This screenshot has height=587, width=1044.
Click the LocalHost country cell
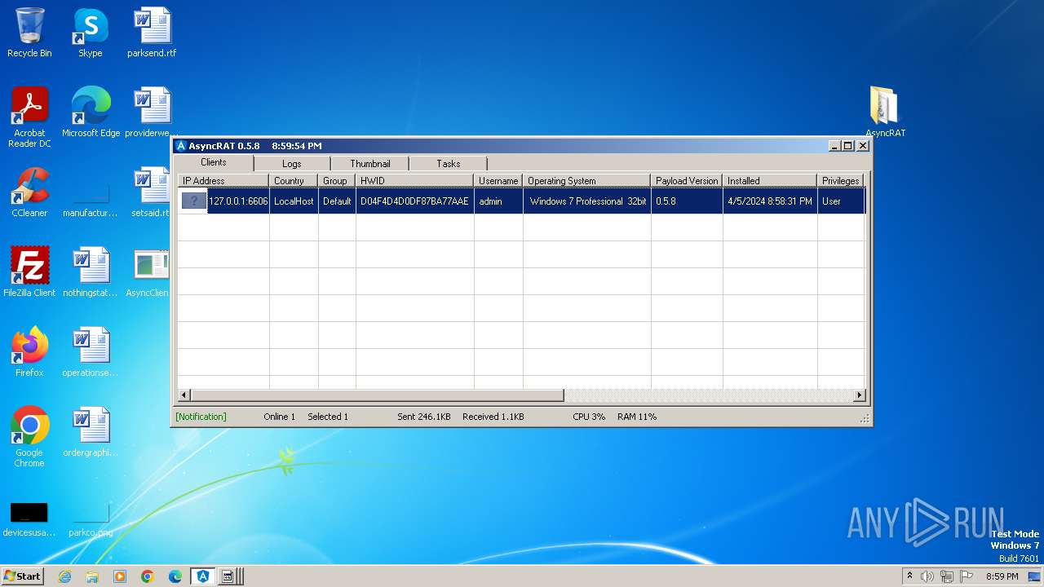pos(294,201)
